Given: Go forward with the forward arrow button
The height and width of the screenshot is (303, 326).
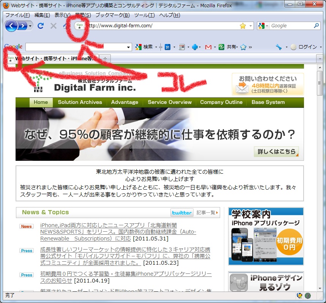Looking at the screenshot, I should pyautogui.click(x=23, y=26).
